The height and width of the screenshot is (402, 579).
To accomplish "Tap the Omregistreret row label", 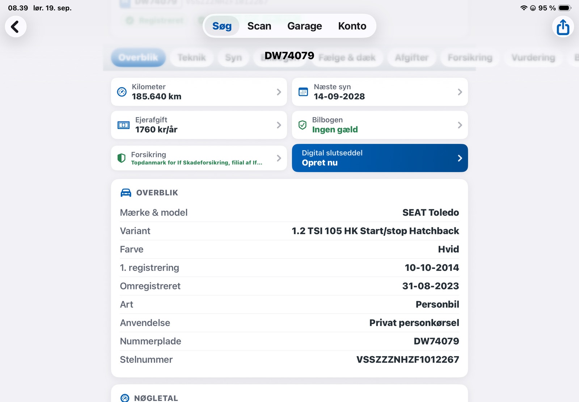I will click(150, 286).
